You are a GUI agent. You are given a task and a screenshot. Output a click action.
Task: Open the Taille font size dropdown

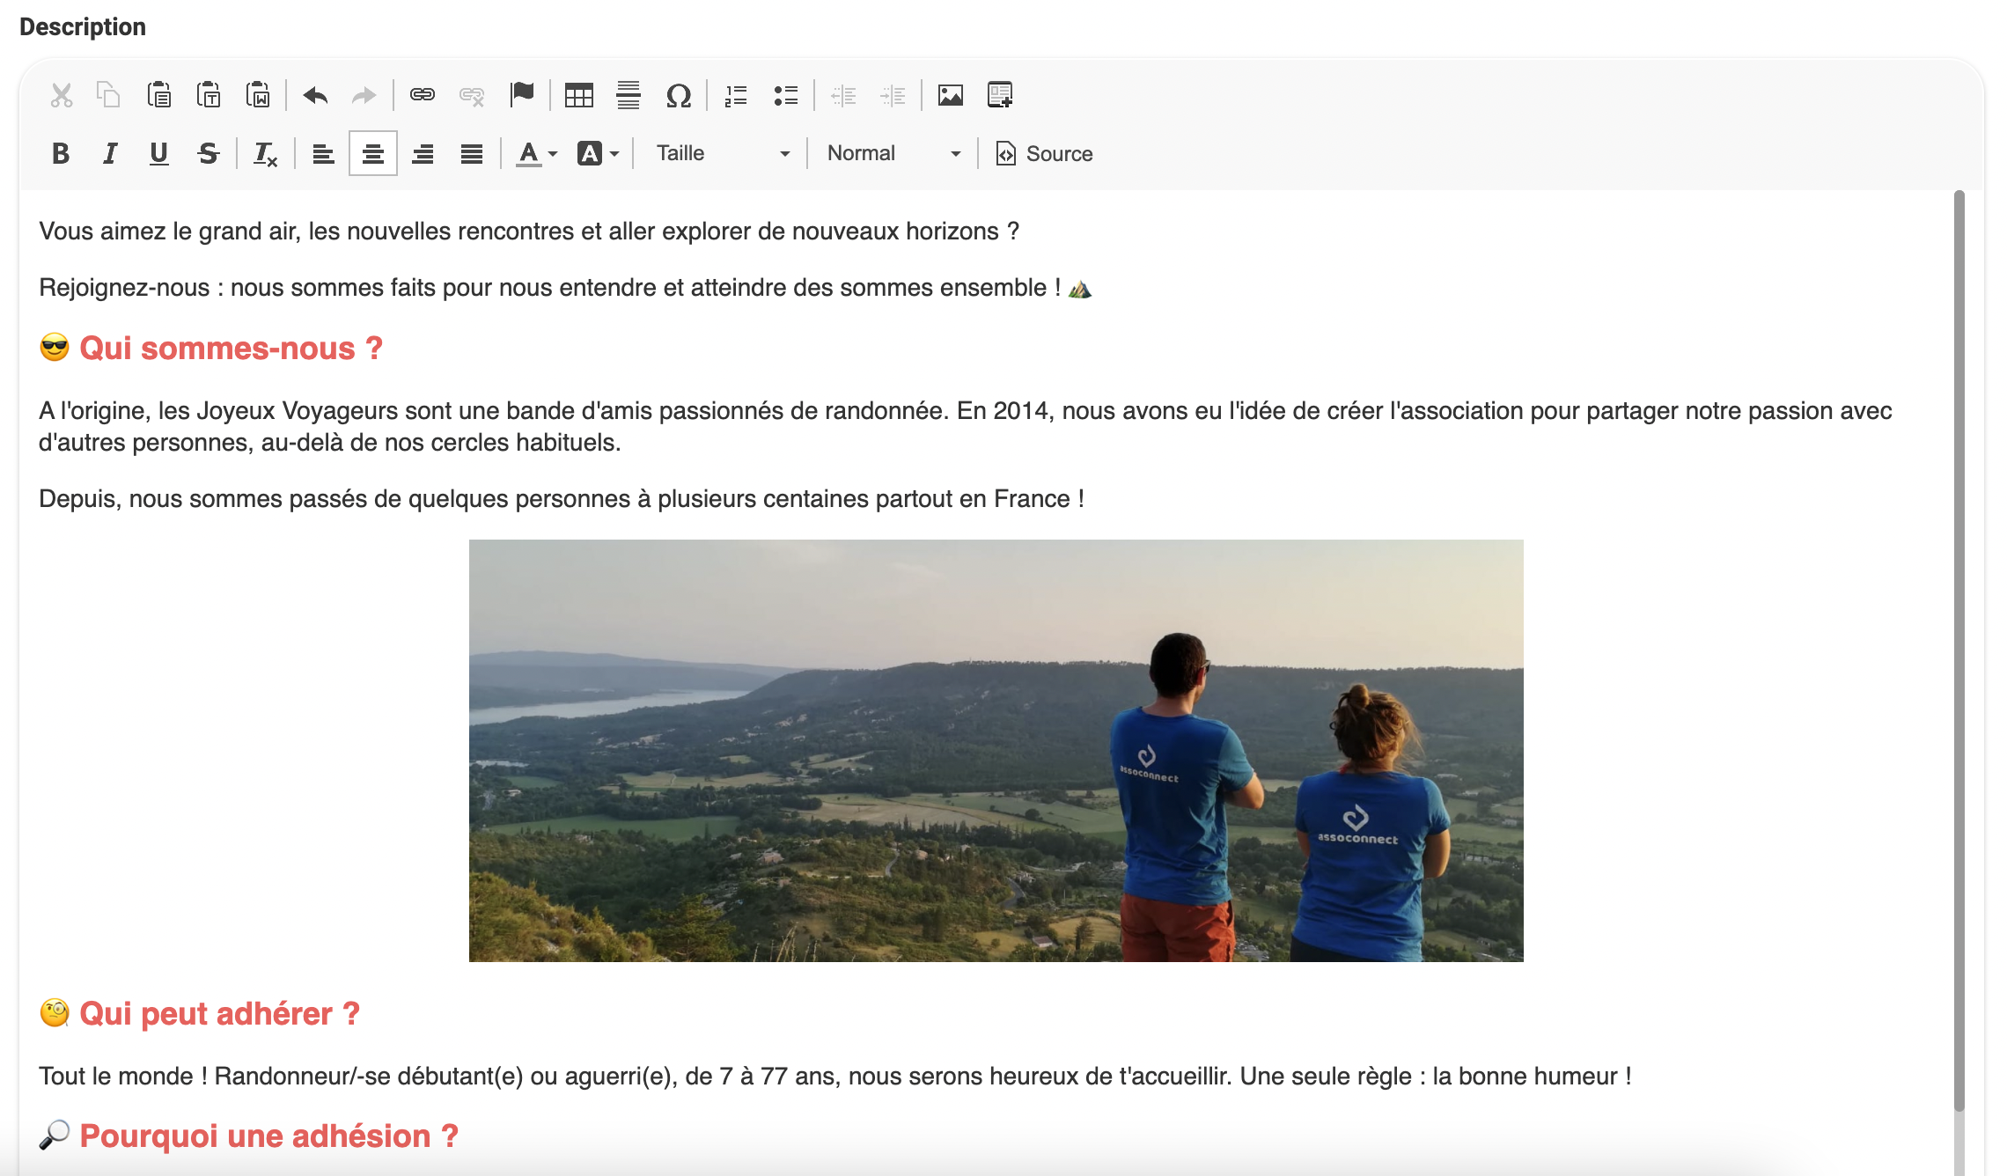(722, 154)
